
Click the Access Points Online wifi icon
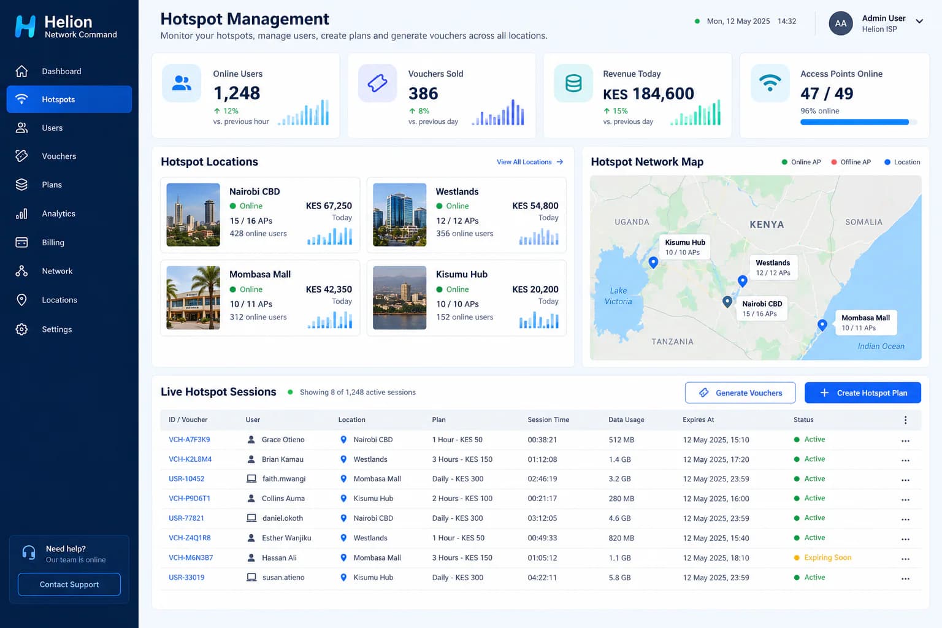(x=770, y=83)
